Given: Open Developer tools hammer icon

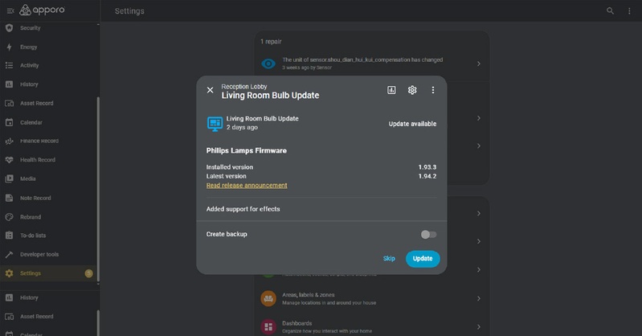Looking at the screenshot, I should [x=9, y=255].
